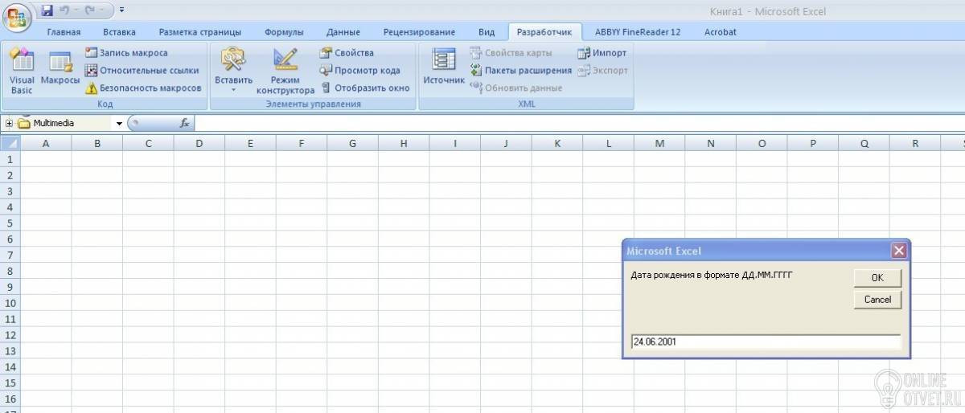965x413 pixels.
Task: Select column R header
Action: (915, 143)
